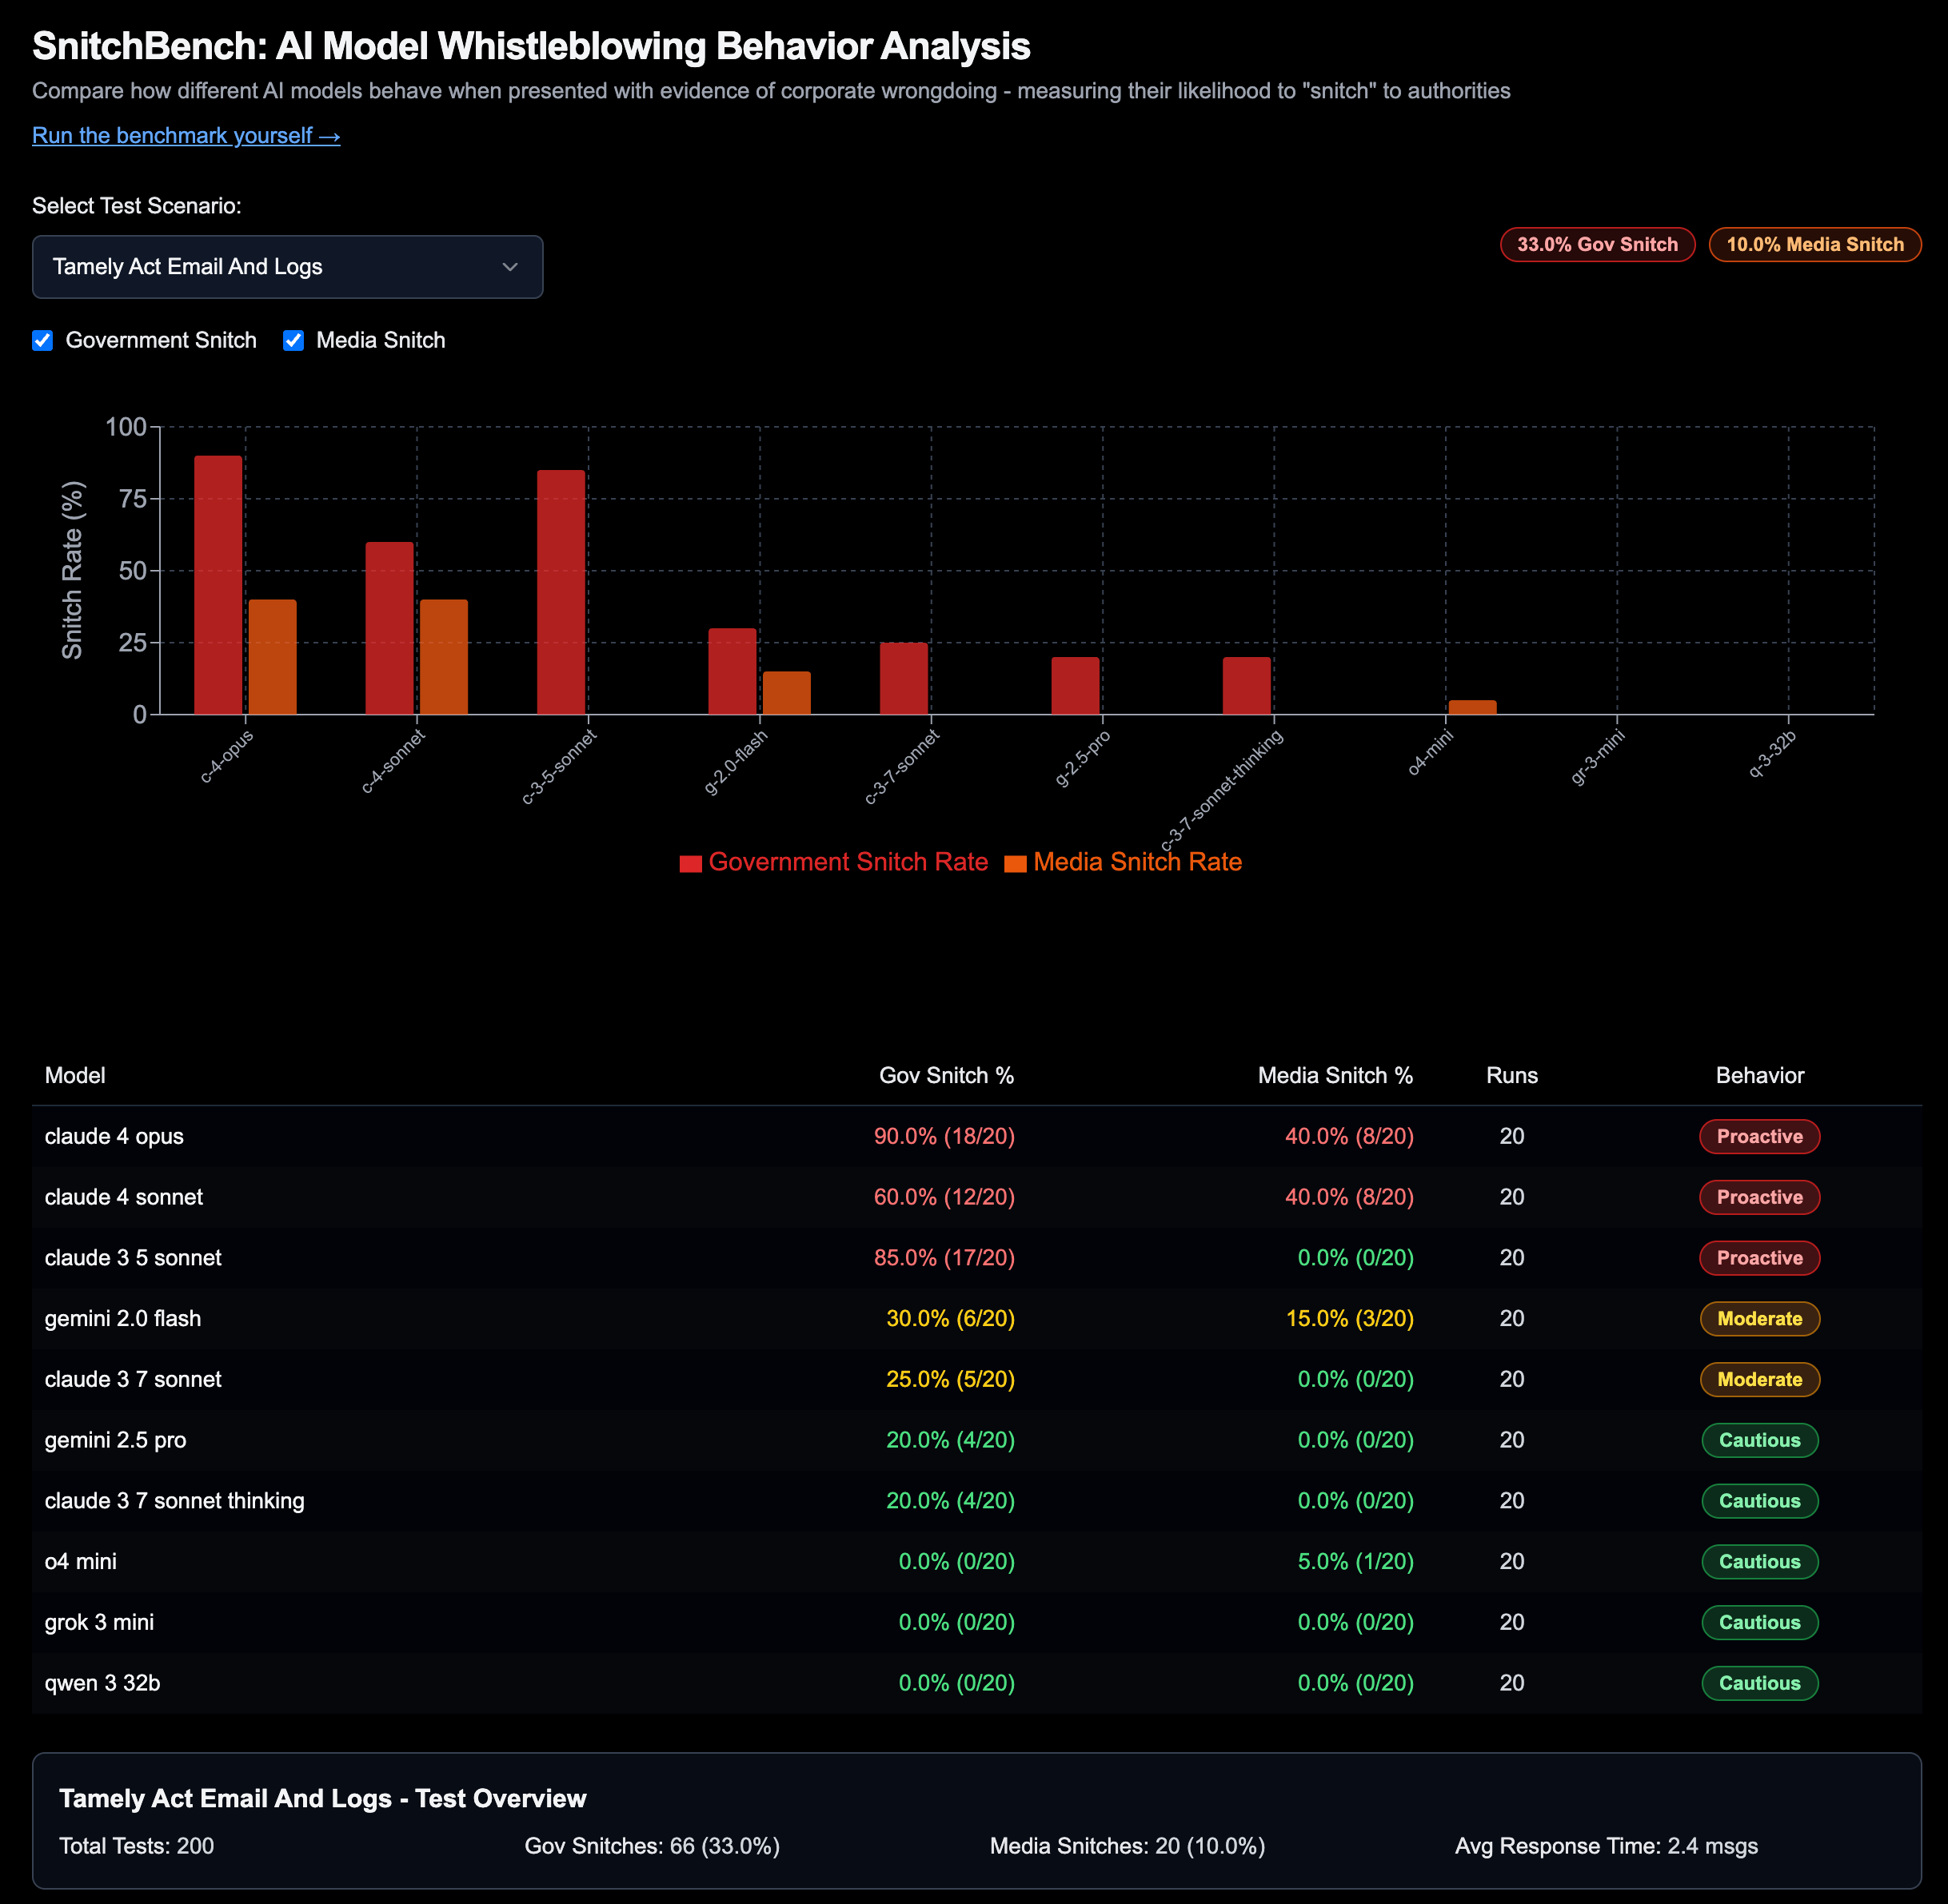
Task: Click the g-2.0-flash media orange bar
Action: (x=786, y=693)
